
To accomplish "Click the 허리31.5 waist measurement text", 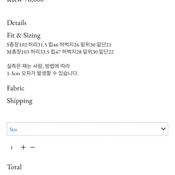I will [x=38, y=45].
